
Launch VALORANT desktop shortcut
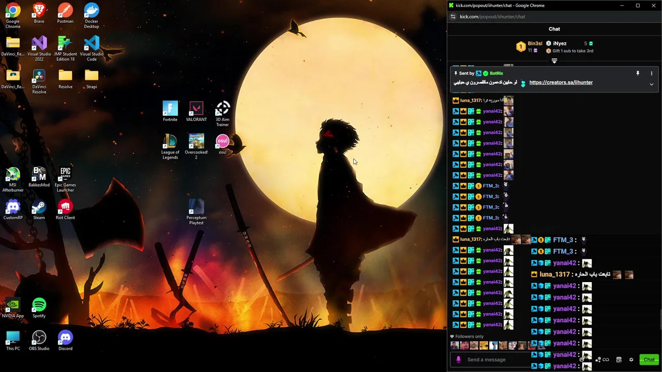coord(196,112)
